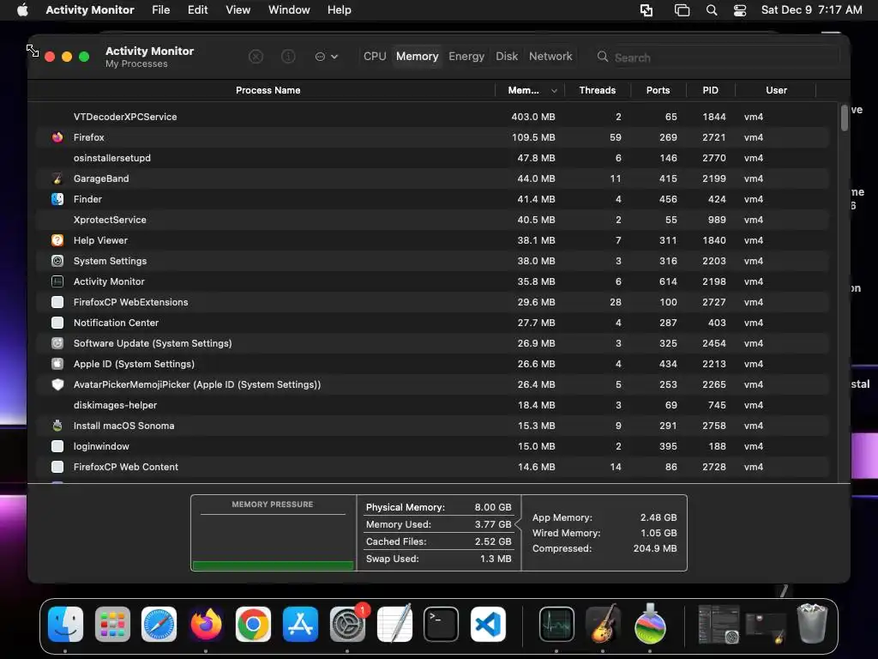Click the magnifier icon in search field
878x659 pixels.
[603, 57]
